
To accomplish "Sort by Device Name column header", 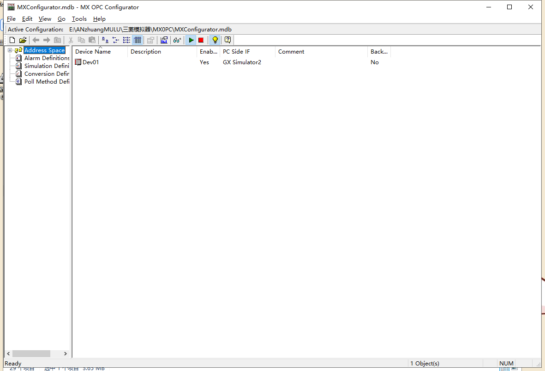I will point(100,51).
